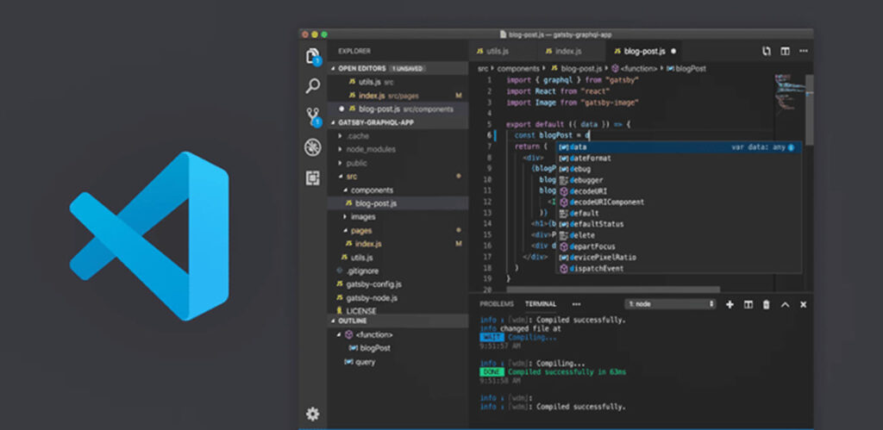
Task: Open the terminal selector dropdown '1: node'
Action: 670,304
